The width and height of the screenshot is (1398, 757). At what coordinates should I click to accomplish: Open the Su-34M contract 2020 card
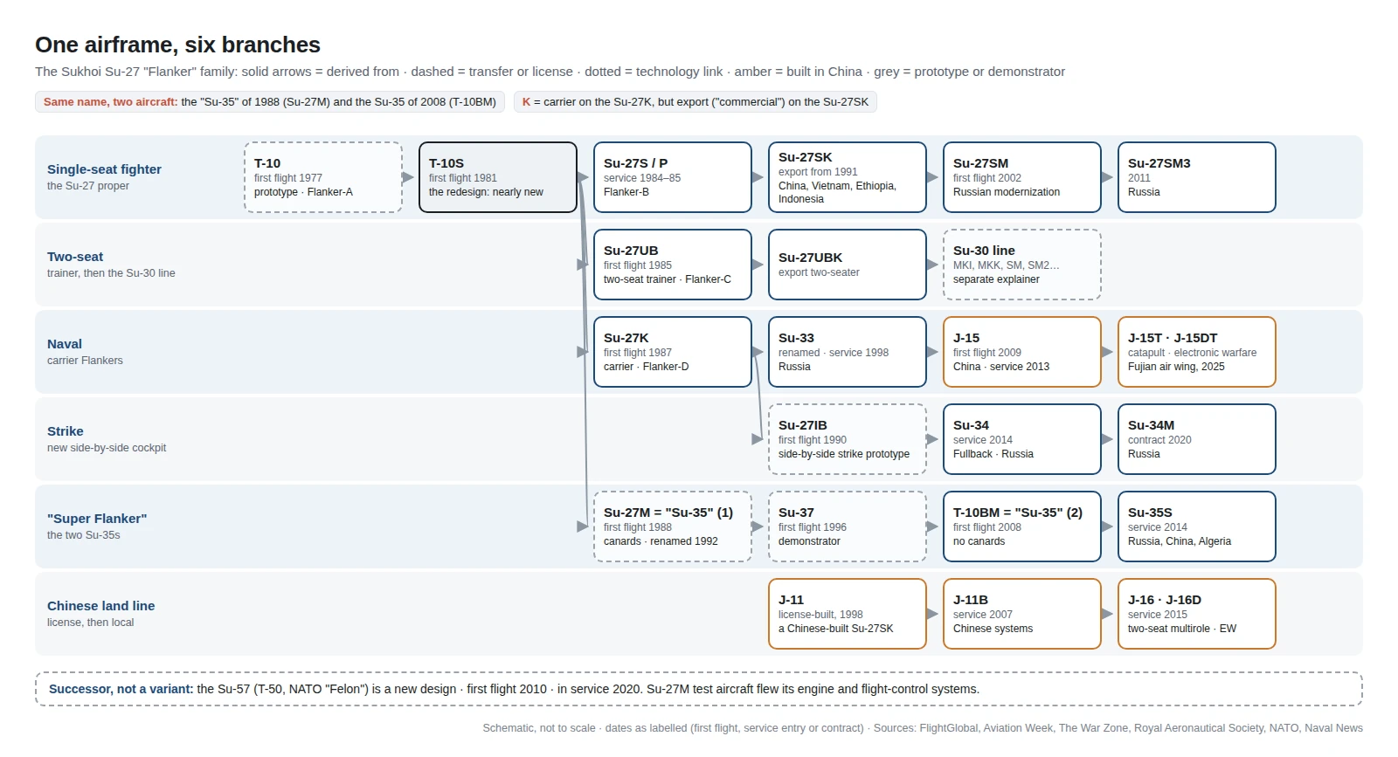point(1197,439)
